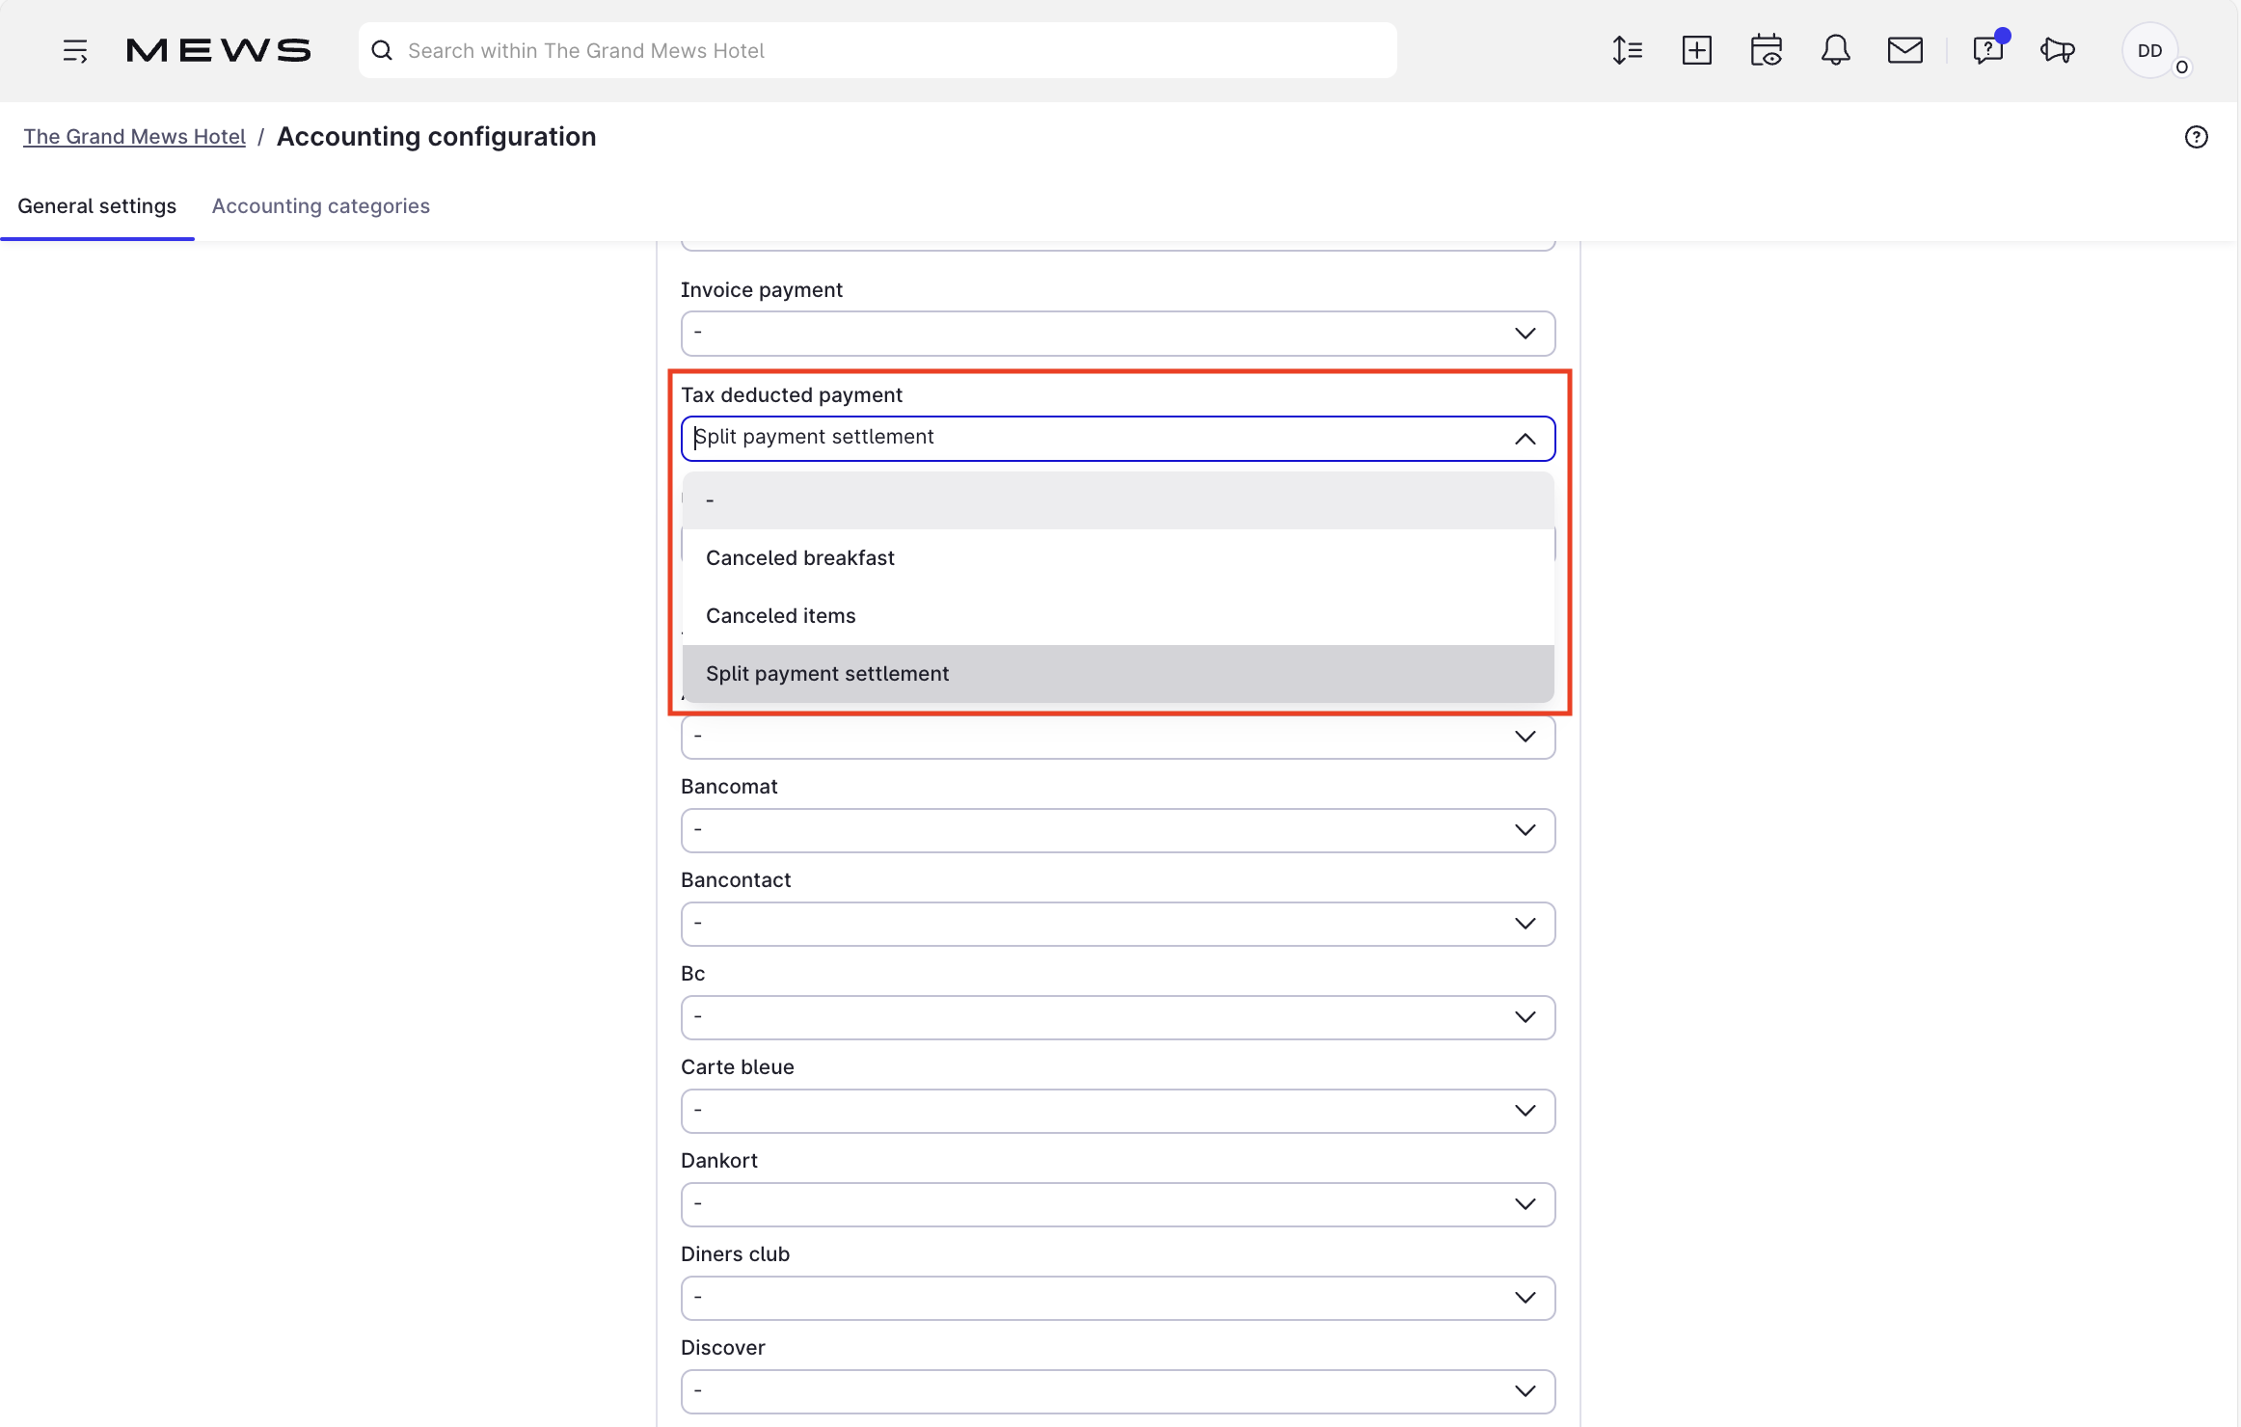Open the timeline list icon
This screenshot has height=1427, width=2241.
click(x=1628, y=50)
